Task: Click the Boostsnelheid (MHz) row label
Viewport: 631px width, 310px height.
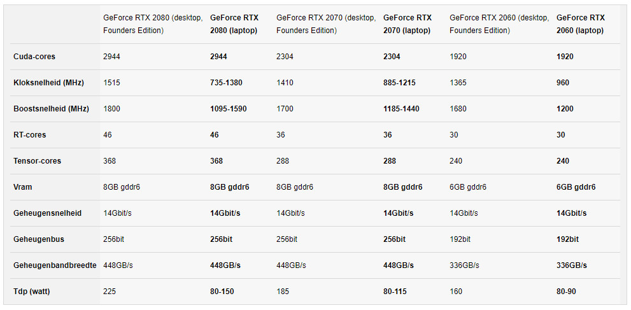Action: coord(51,109)
